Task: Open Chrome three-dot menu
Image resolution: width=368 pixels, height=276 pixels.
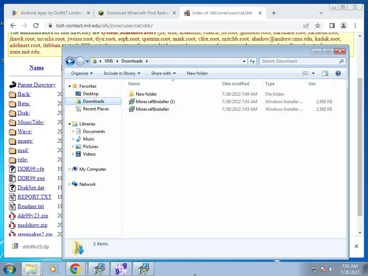Action: tap(355, 26)
